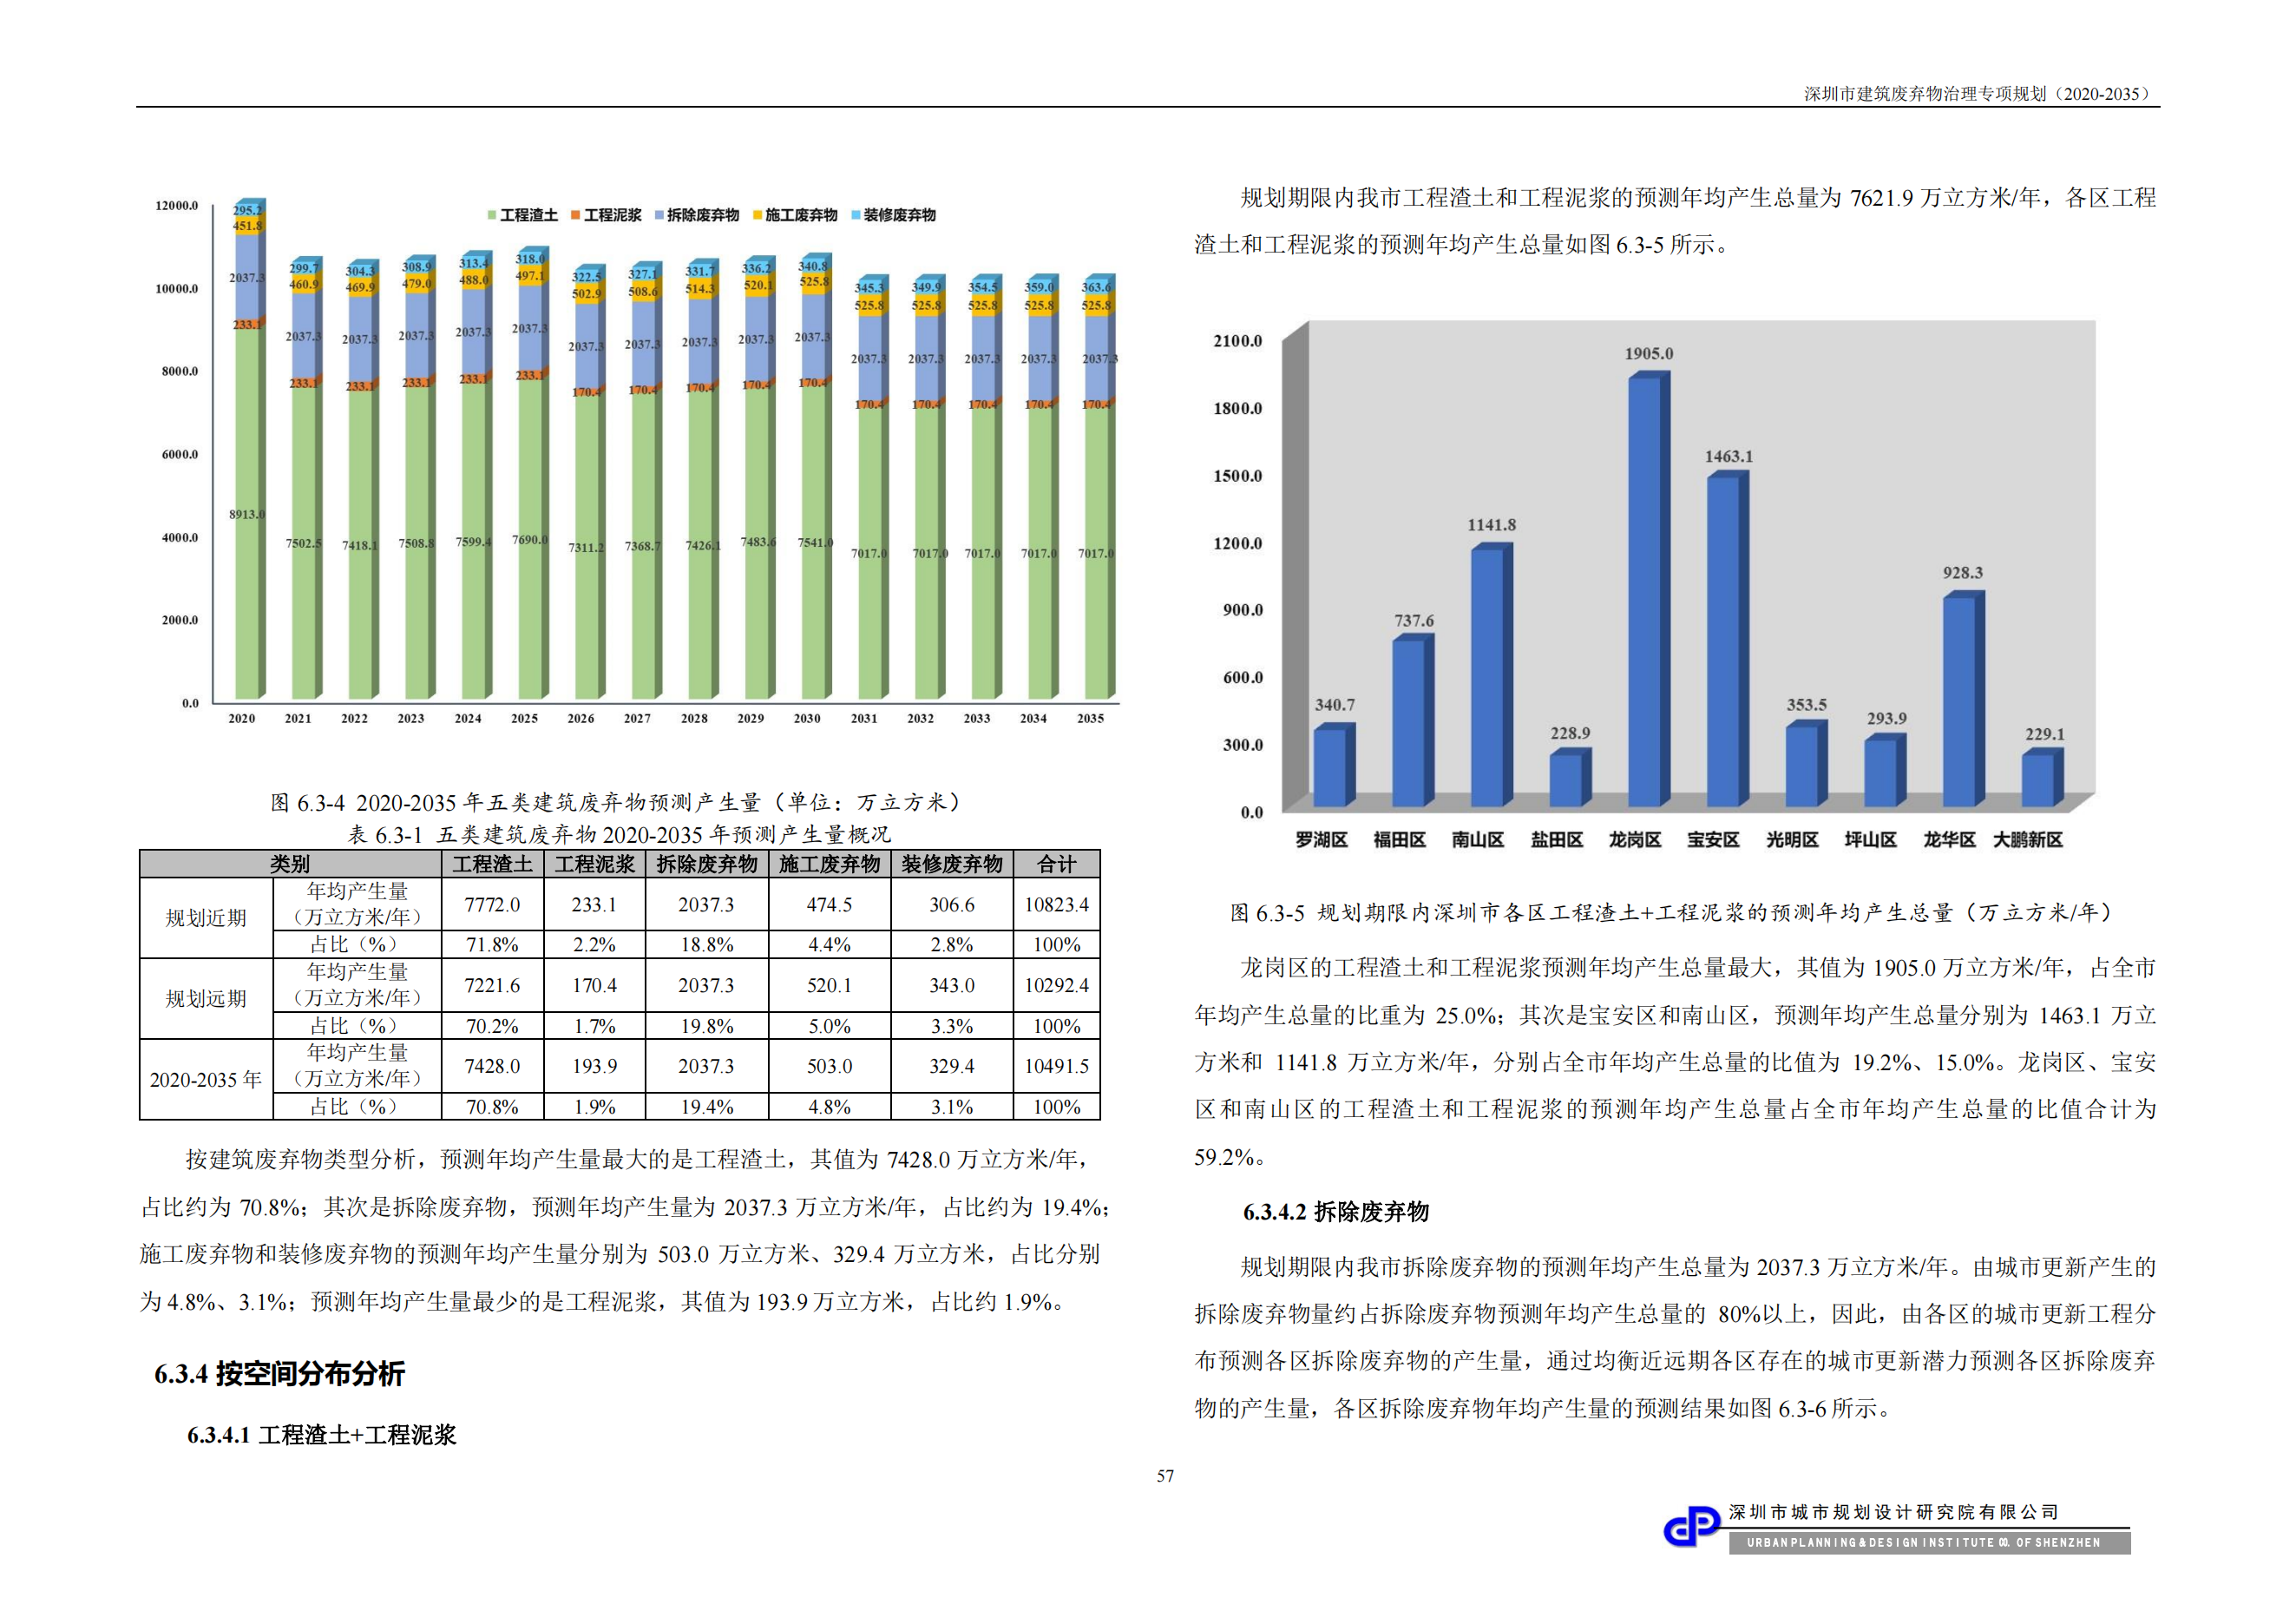This screenshot has width=2296, height=1624.
Task: Click table cell 7428.0
Action: 492,1067
